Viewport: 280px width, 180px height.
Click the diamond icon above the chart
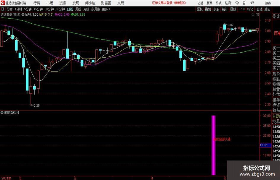(x=253, y=15)
